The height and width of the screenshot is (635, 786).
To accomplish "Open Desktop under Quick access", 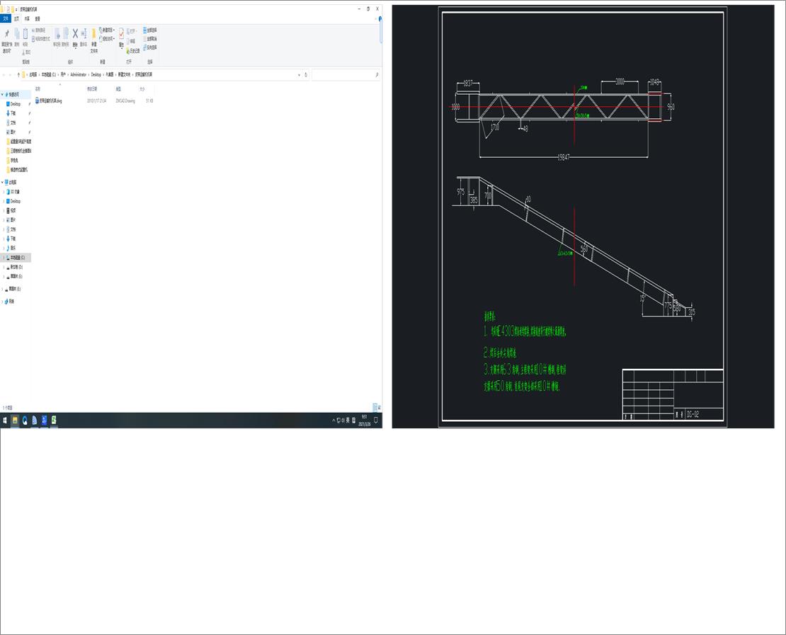I will [x=16, y=104].
